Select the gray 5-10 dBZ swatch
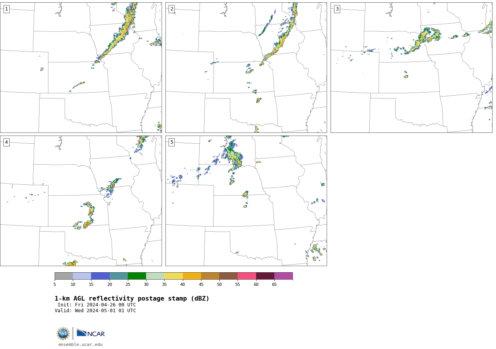This screenshot has height=349, width=496. pyautogui.click(x=64, y=276)
